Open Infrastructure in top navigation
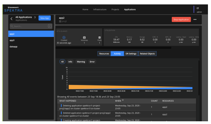 pos(100,9)
